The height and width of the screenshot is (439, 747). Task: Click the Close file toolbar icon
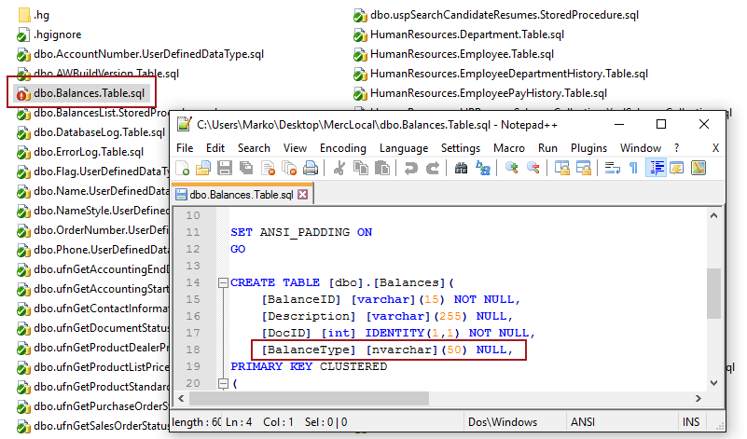pos(269,168)
